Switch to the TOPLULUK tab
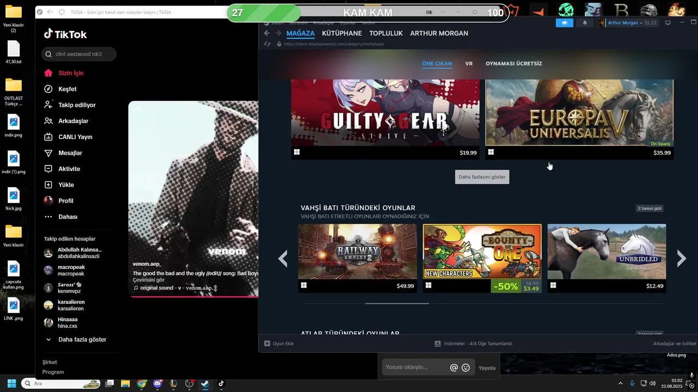698x392 pixels. pyautogui.click(x=386, y=33)
